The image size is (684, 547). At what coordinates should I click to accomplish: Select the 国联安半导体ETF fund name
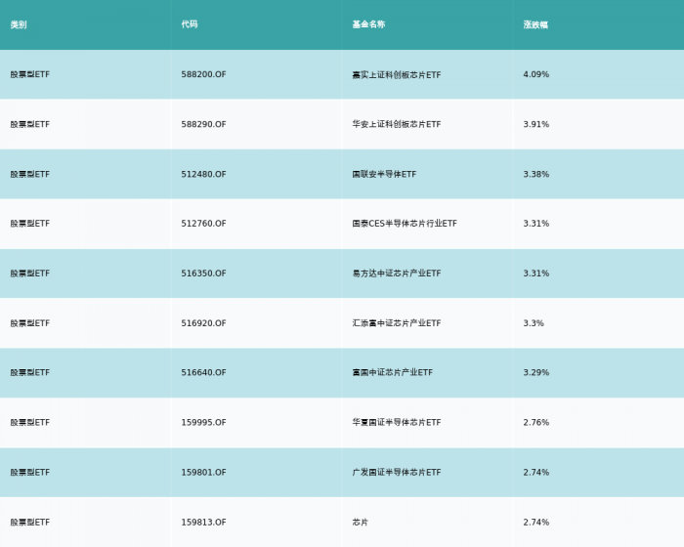(x=384, y=174)
